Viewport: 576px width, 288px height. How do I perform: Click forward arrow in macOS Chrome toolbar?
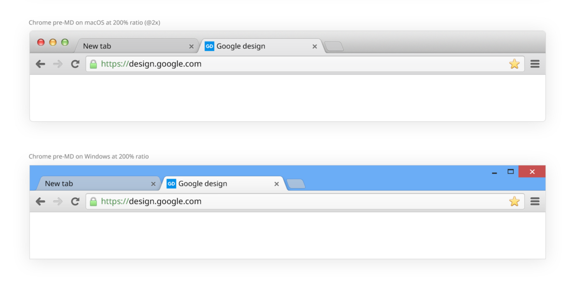(x=58, y=64)
